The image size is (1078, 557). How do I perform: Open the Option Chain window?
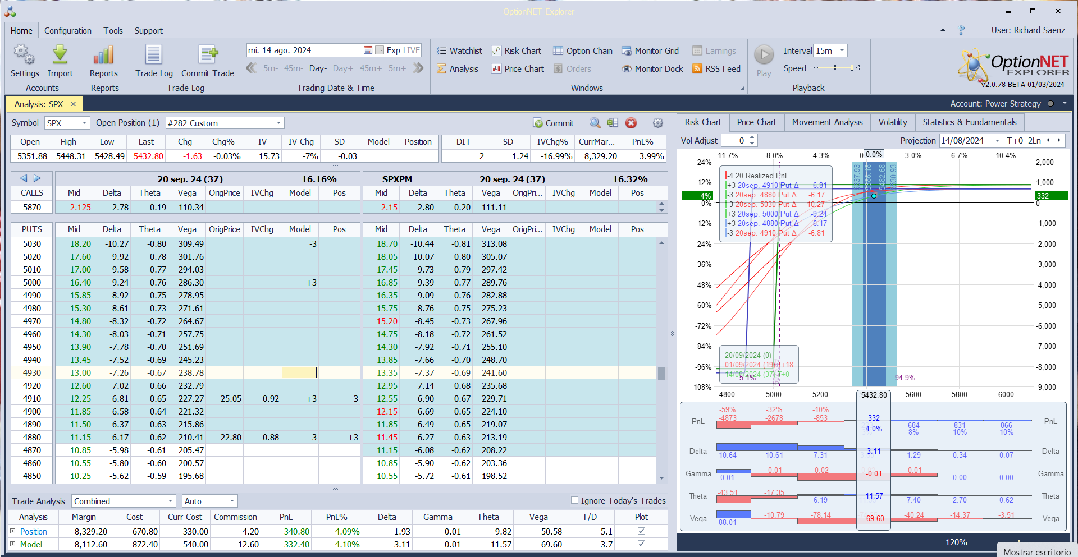tap(583, 50)
